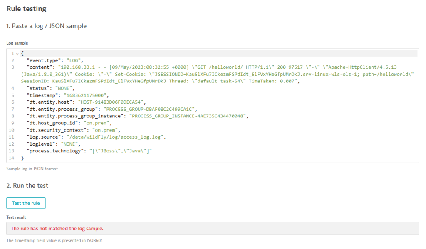Screen dimensions: 426x249
Task: Click the Test result message box
Action: click(213, 229)
